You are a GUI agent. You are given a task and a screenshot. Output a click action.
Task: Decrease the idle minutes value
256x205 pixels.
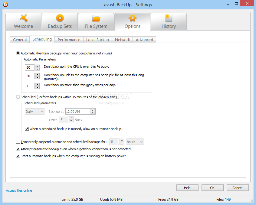[x=38, y=77]
